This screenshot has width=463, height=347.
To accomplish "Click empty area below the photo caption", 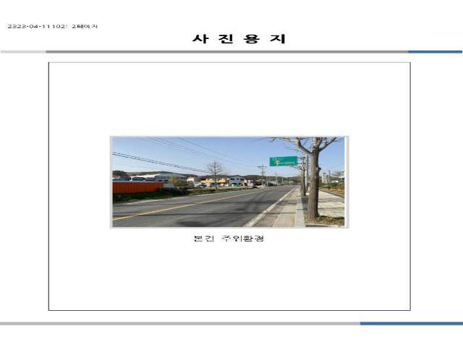I will (x=229, y=278).
